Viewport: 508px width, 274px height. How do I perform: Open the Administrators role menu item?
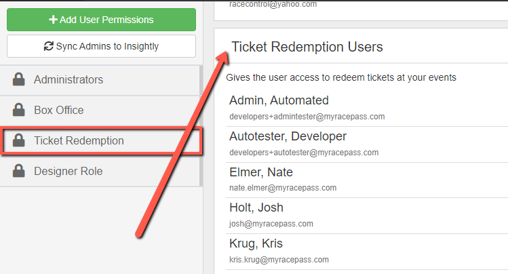[100, 80]
